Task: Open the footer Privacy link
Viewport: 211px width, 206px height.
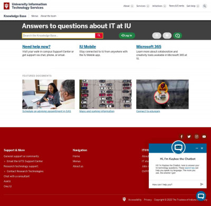Action: (148, 200)
